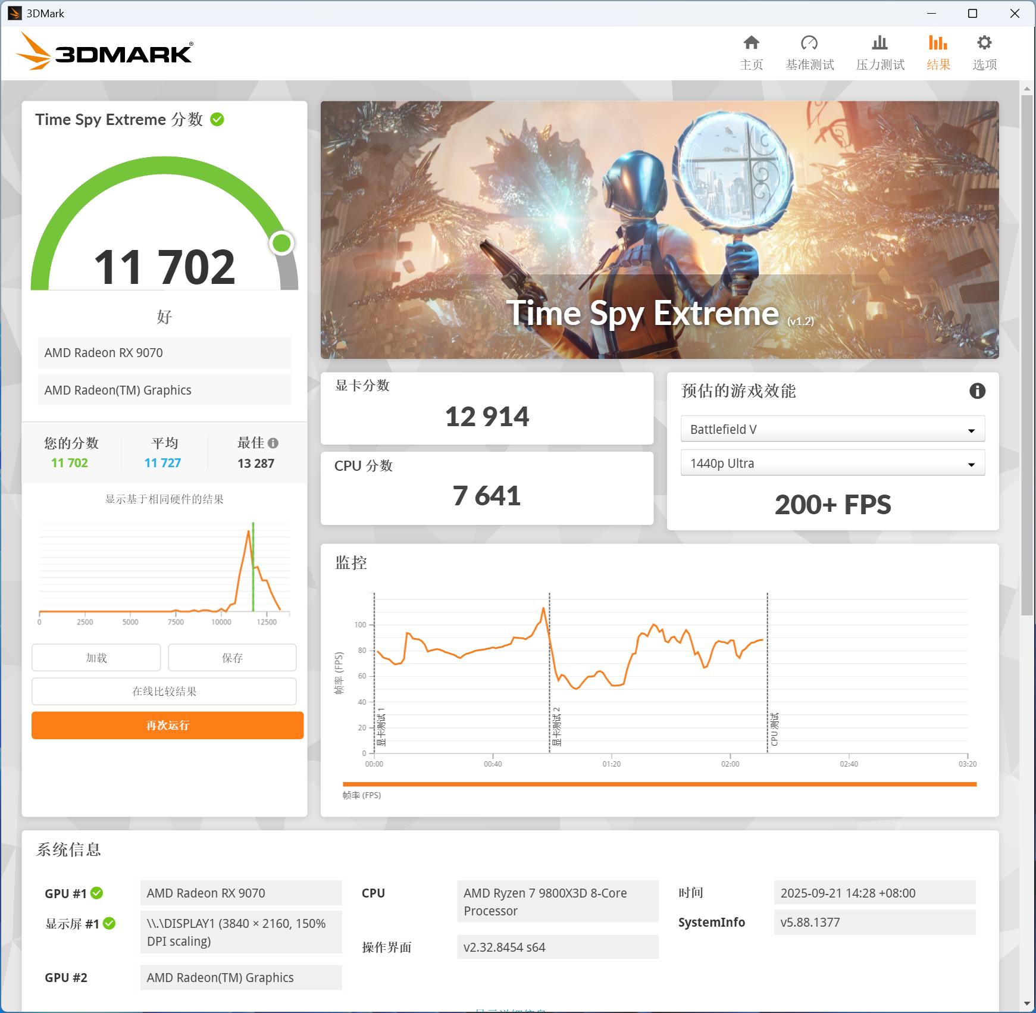Click the vertical scrollbar thumb
The height and width of the screenshot is (1013, 1036).
click(1027, 354)
